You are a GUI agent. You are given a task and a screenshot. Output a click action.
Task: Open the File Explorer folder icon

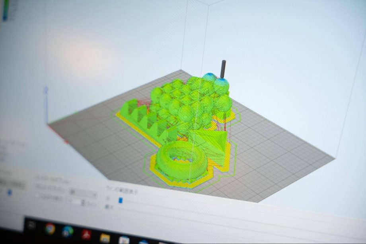point(105,238)
